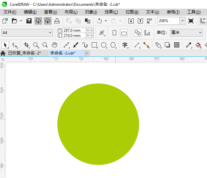Set portrait page orientation
This screenshot has width=207, height=178.
point(115,33)
